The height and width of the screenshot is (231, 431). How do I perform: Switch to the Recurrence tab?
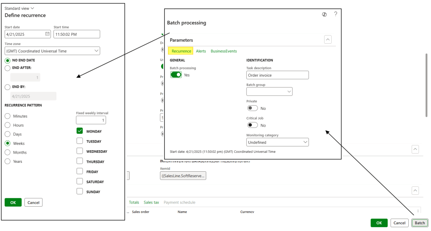[x=181, y=51]
